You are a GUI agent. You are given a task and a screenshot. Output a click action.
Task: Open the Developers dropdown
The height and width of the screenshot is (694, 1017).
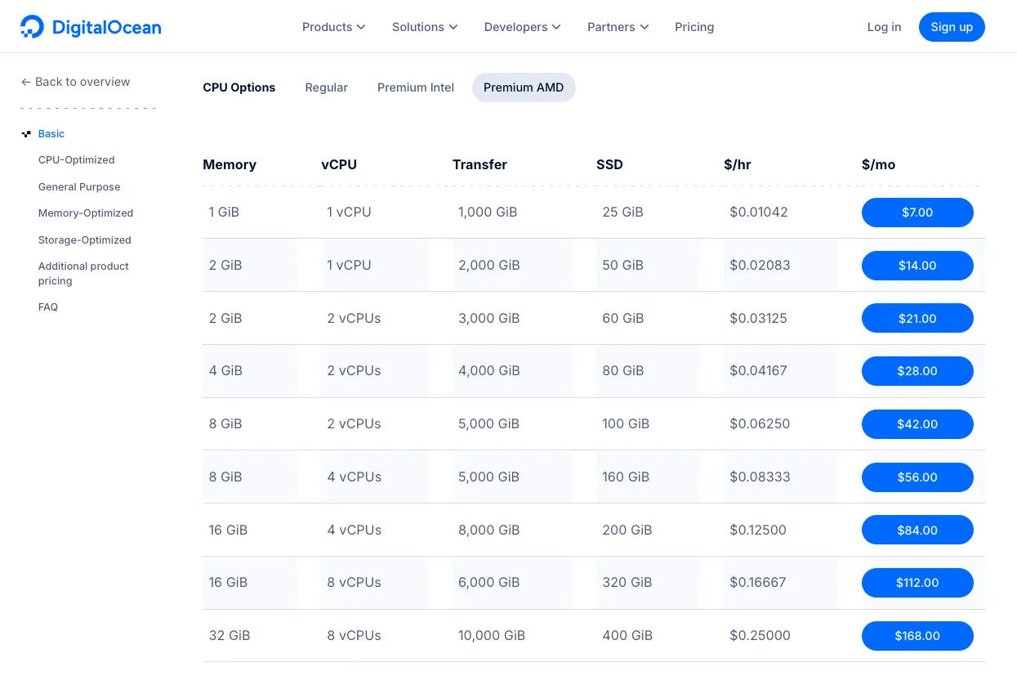tap(522, 27)
